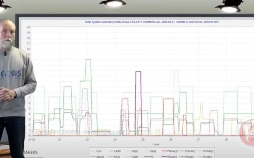Viewport: 254px width, 158px height.
Task: Click the x-axis label 24
Action: coord(115,139)
